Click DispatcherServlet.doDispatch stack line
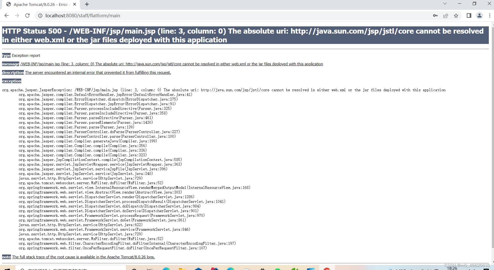This screenshot has width=494, height=270. (x=110, y=206)
